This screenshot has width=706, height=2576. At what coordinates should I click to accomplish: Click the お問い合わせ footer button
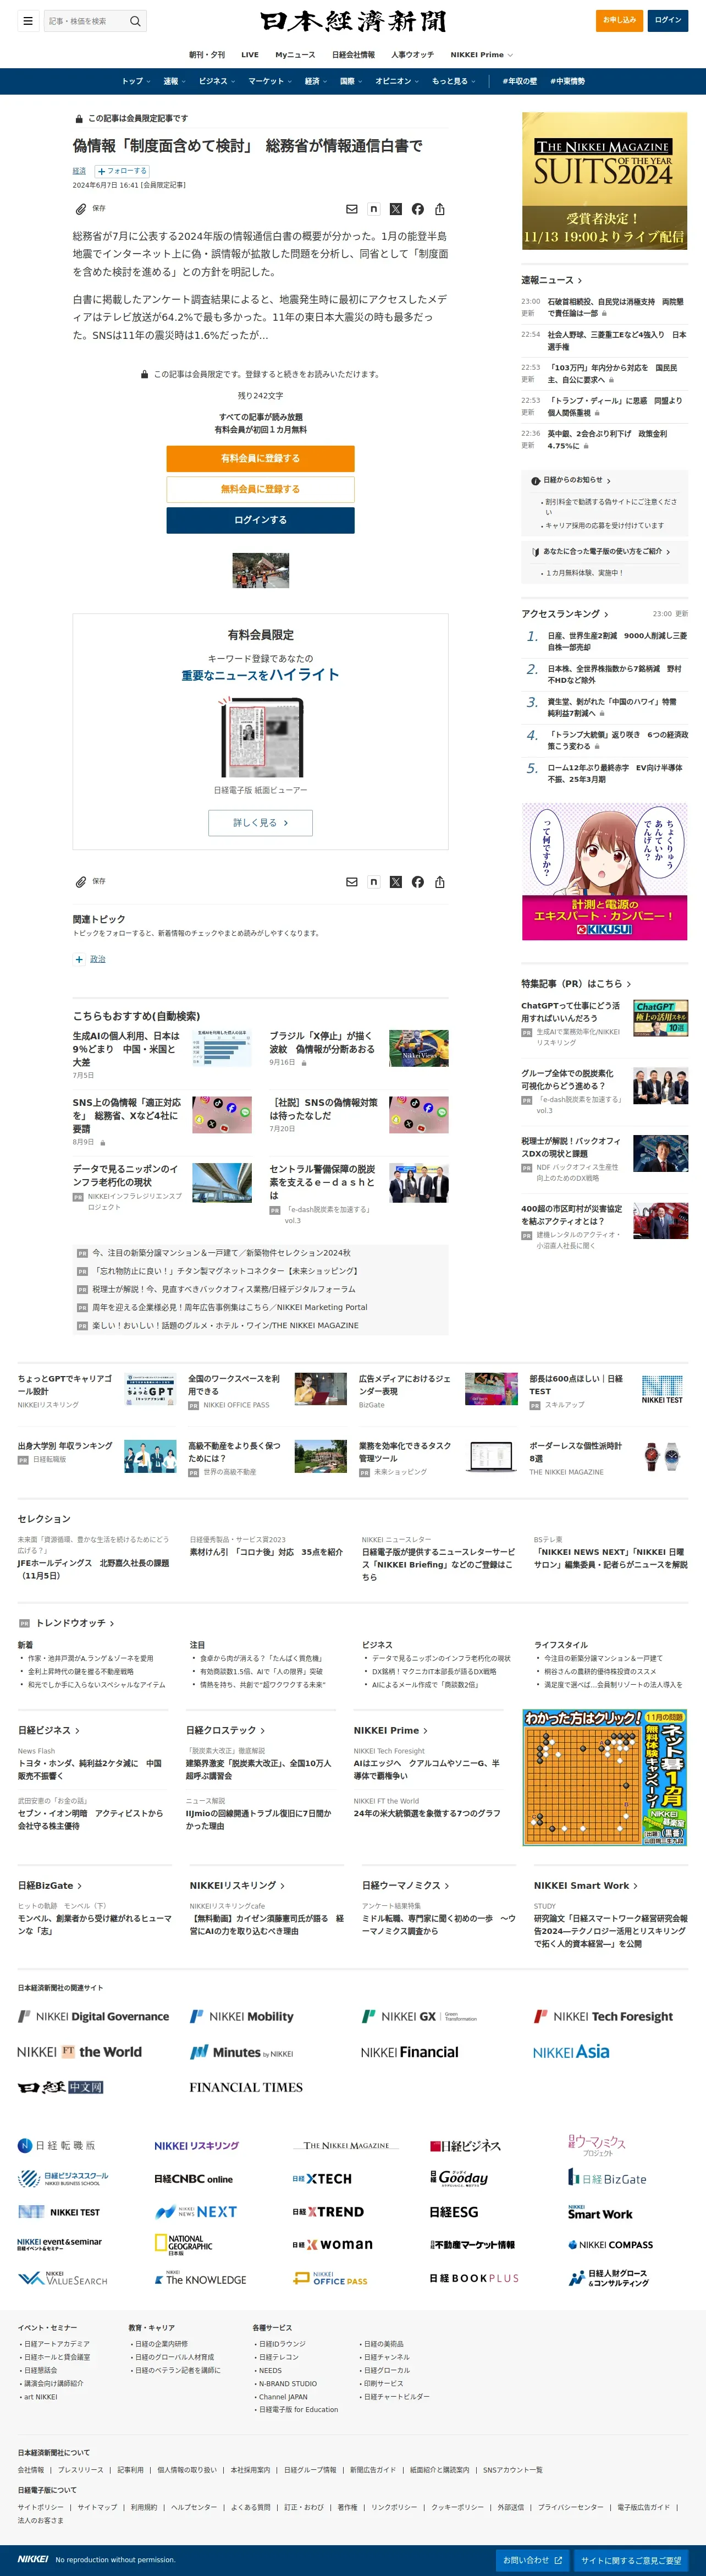click(532, 2559)
